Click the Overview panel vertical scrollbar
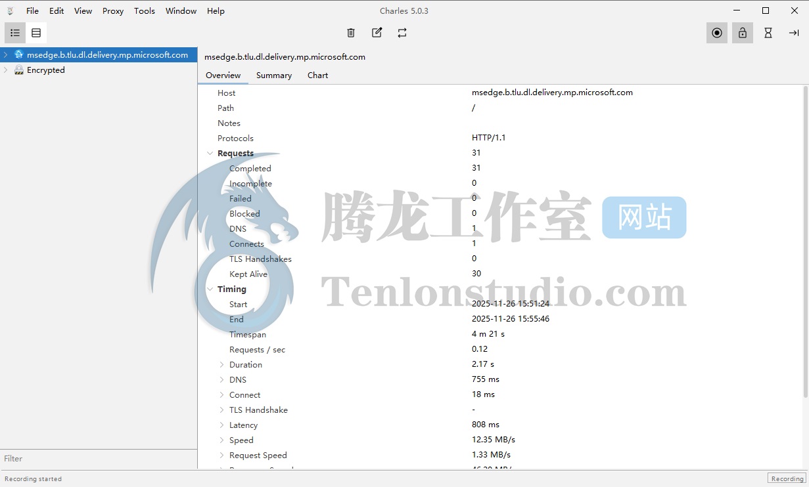 click(805, 242)
